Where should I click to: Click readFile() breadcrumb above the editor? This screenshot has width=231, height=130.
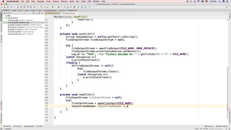pos(80,17)
